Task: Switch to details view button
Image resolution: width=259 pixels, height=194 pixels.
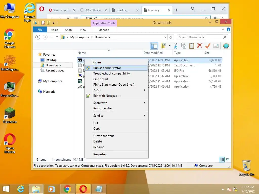Action: pyautogui.click(x=222, y=160)
